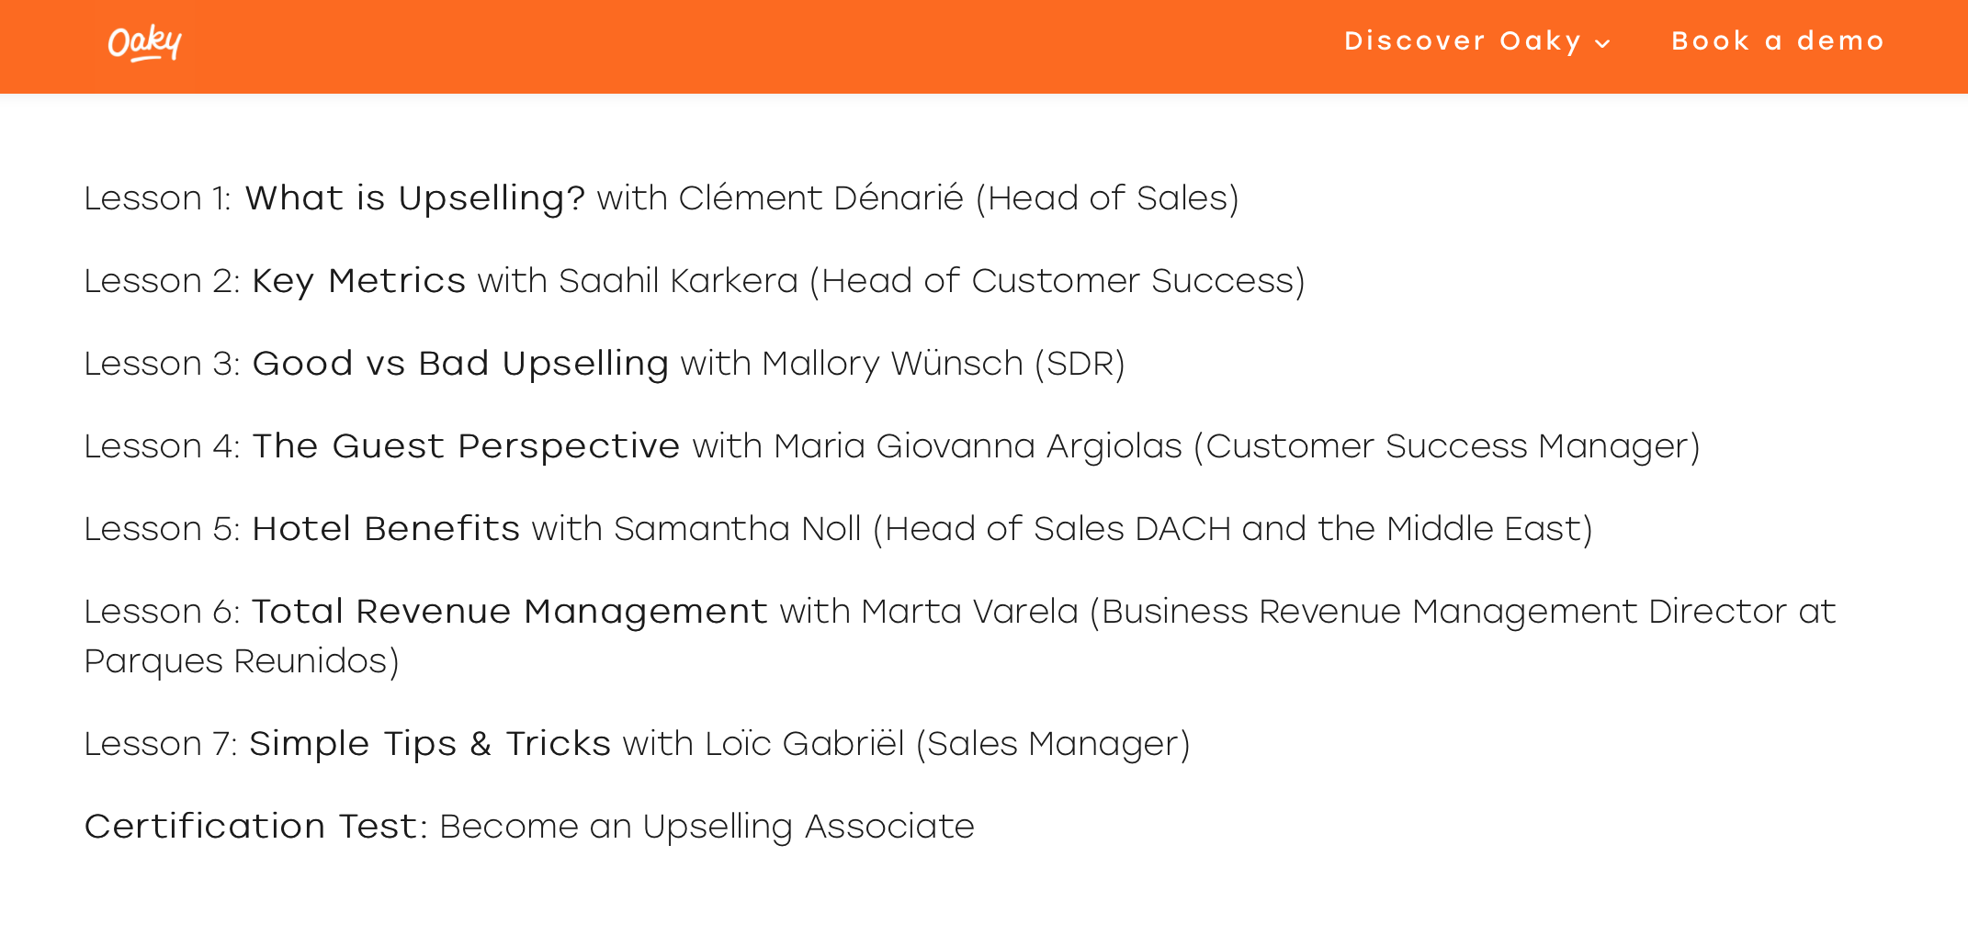Click presenter name Saahil Karkera
Viewport: 1968px width, 935px height.
[679, 281]
